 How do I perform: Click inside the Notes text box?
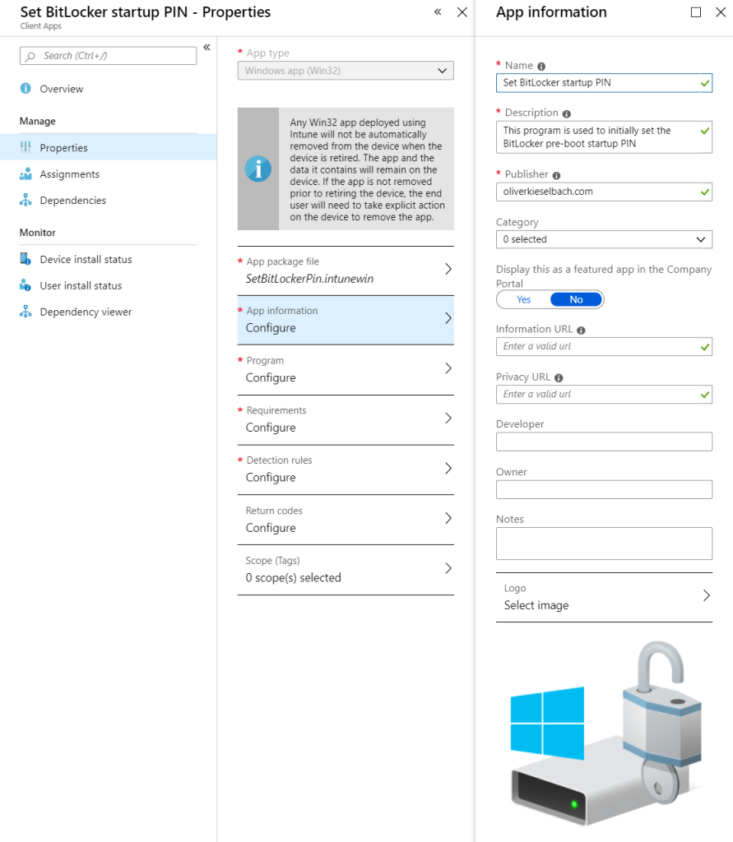[604, 543]
